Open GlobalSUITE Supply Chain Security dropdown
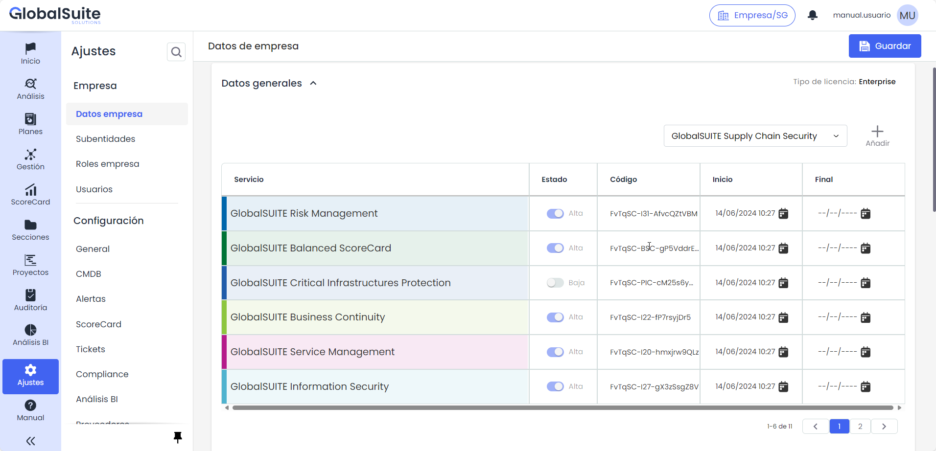 755,136
